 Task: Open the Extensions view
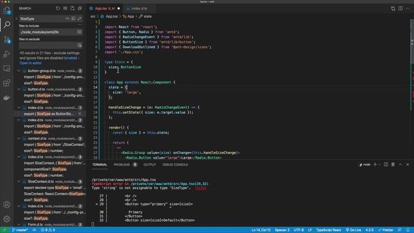coord(7,83)
